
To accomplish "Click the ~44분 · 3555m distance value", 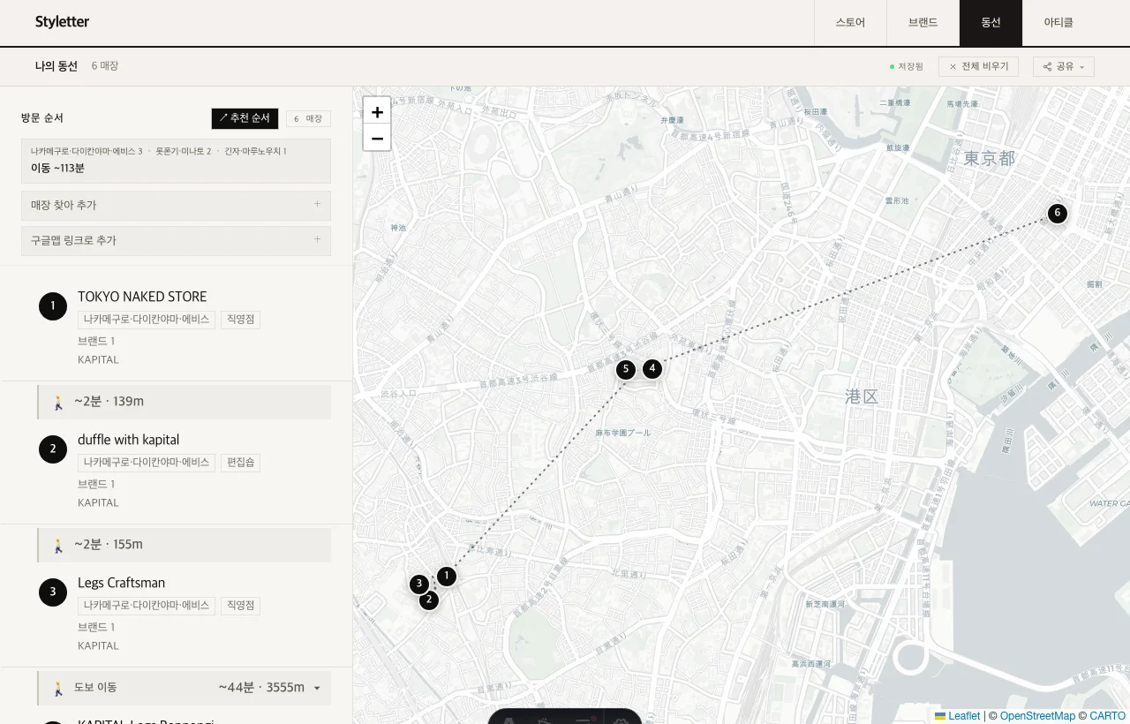I will 261,688.
